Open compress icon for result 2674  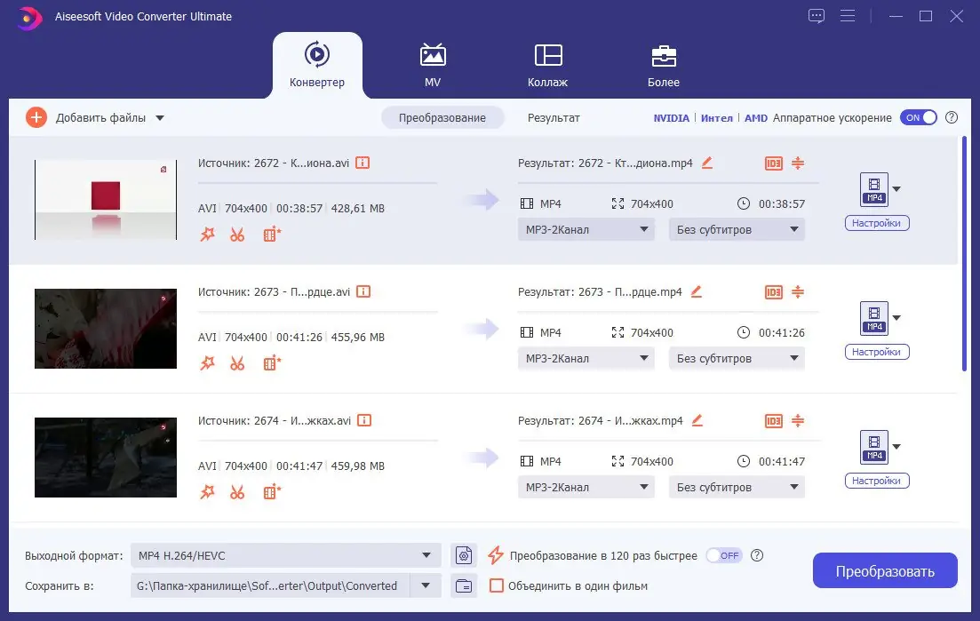pos(798,420)
